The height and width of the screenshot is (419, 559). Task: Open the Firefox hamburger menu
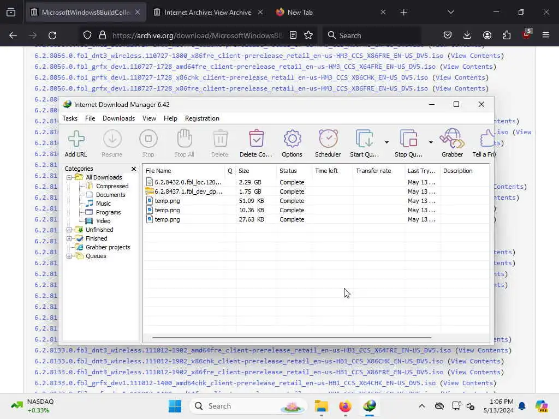pyautogui.click(x=546, y=35)
